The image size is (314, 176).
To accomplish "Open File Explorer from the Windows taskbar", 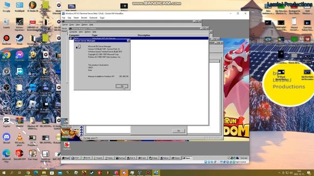I will point(44,173).
